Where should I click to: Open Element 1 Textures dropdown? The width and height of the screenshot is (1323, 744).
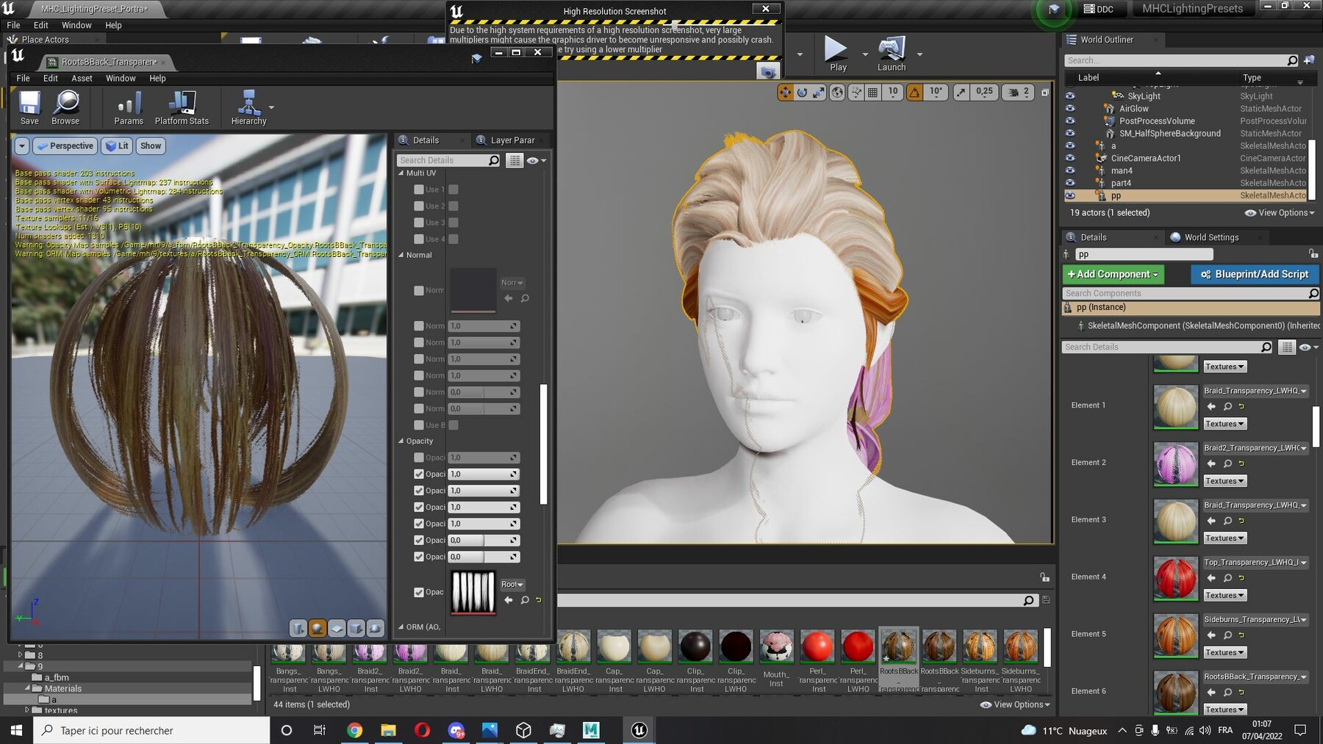coord(1225,424)
